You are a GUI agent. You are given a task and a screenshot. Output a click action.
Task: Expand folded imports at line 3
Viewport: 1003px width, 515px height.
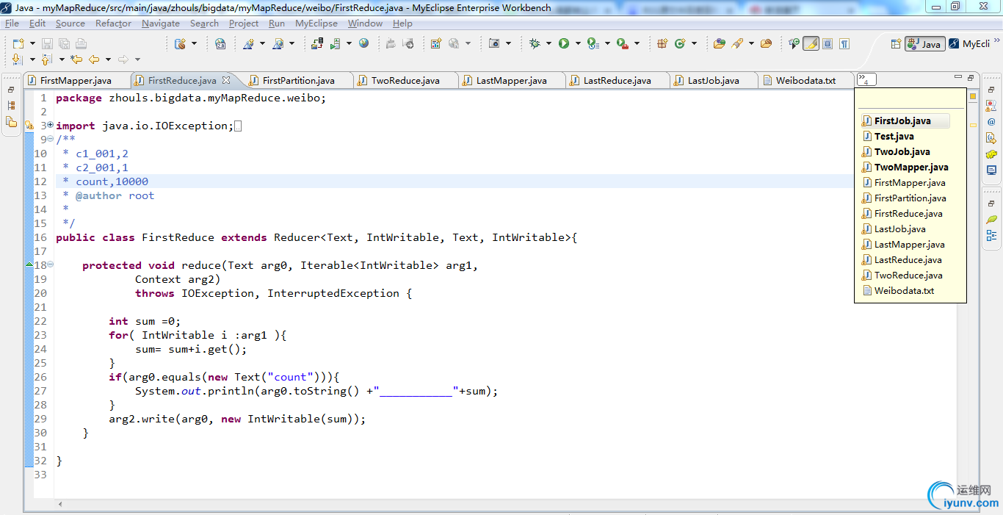(x=51, y=126)
